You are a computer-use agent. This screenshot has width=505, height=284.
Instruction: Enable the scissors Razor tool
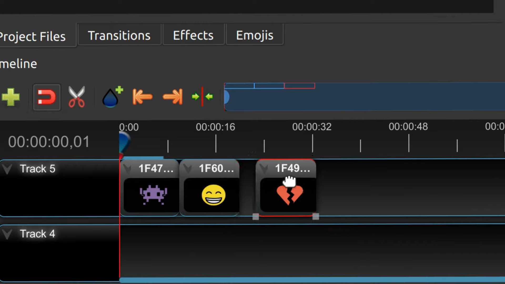coord(77,97)
